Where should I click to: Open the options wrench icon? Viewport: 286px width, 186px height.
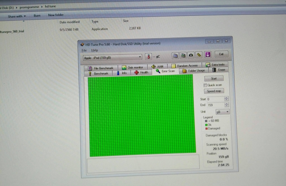point(199,55)
